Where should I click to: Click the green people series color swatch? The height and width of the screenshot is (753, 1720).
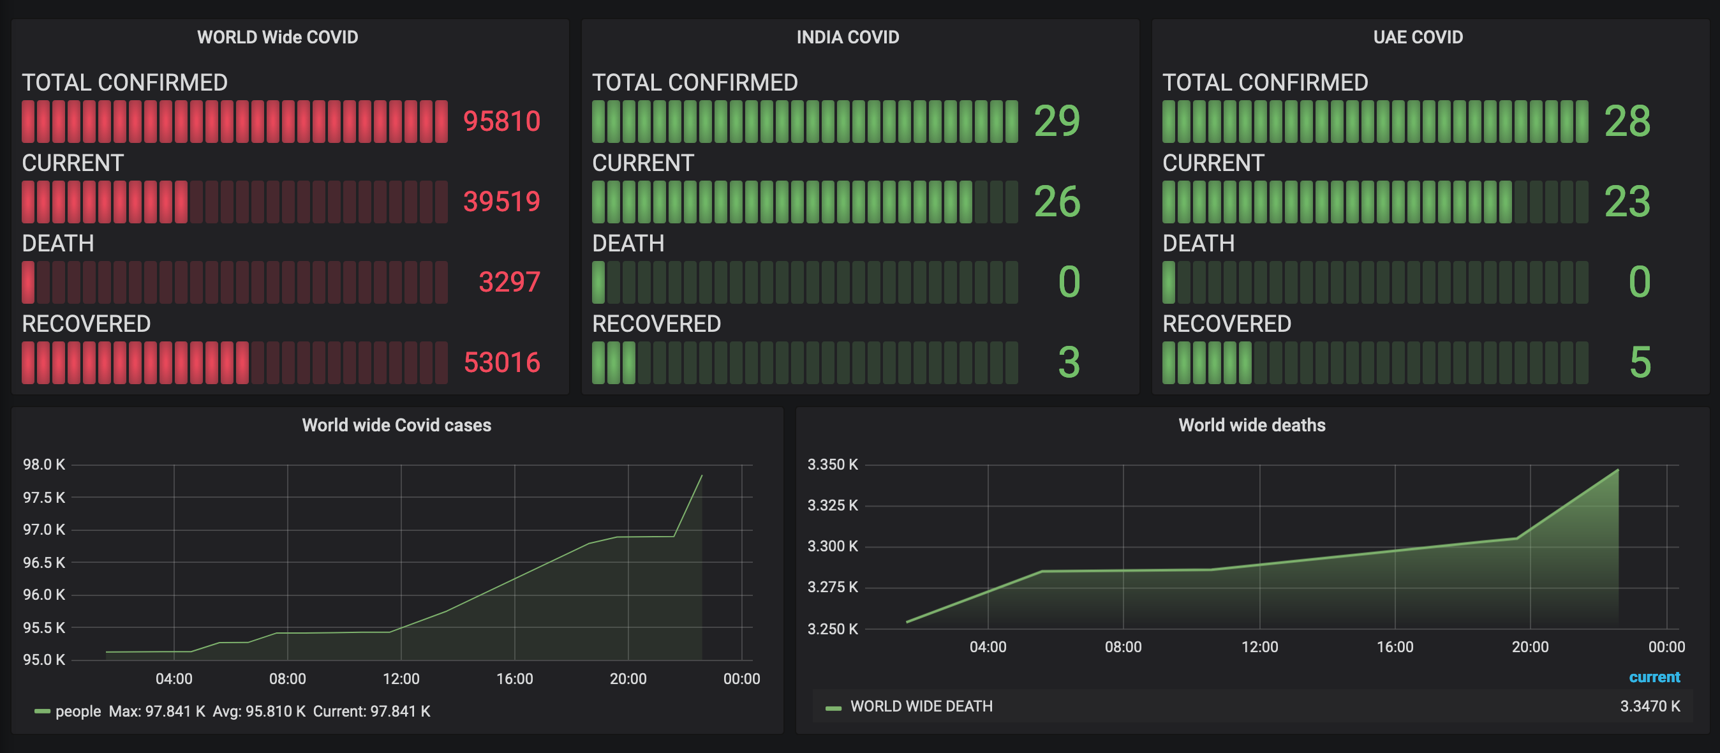(x=42, y=712)
